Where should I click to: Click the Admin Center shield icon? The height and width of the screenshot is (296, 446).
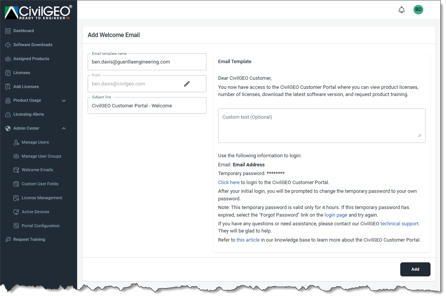[x=8, y=128]
